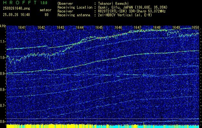Click version number 1.0.0
Screen dimensions: 202x128
44,3
